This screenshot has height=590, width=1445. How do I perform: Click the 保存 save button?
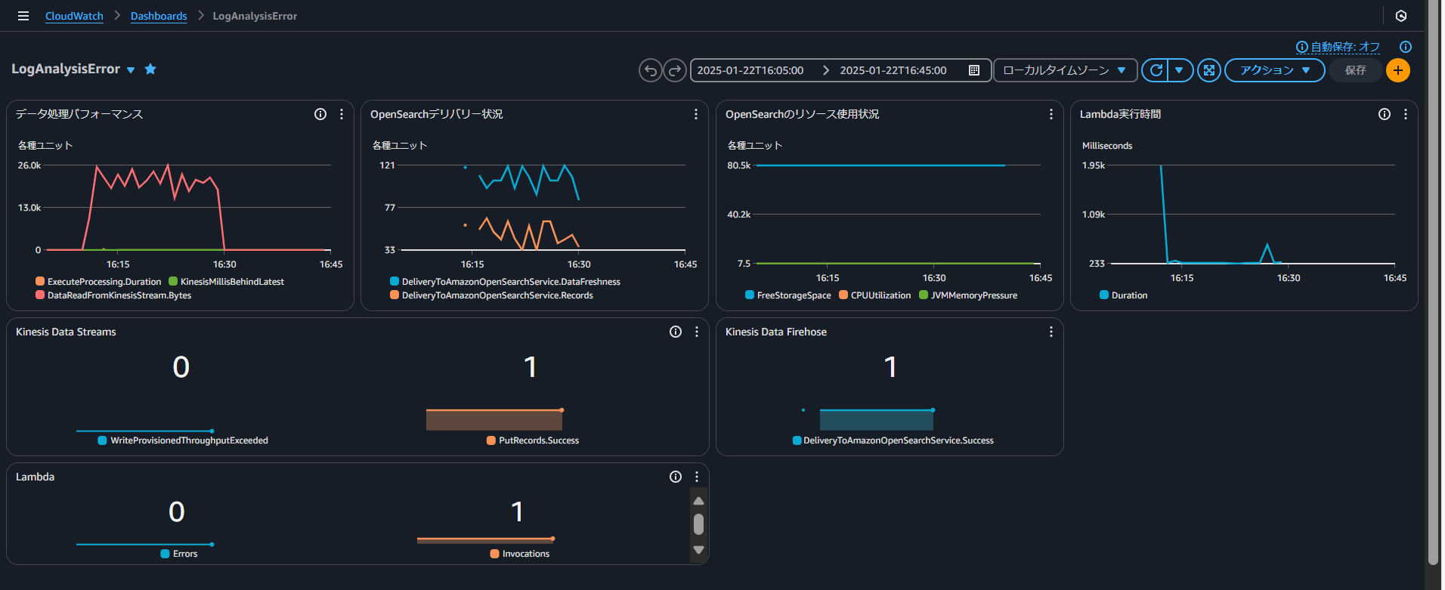click(1355, 70)
